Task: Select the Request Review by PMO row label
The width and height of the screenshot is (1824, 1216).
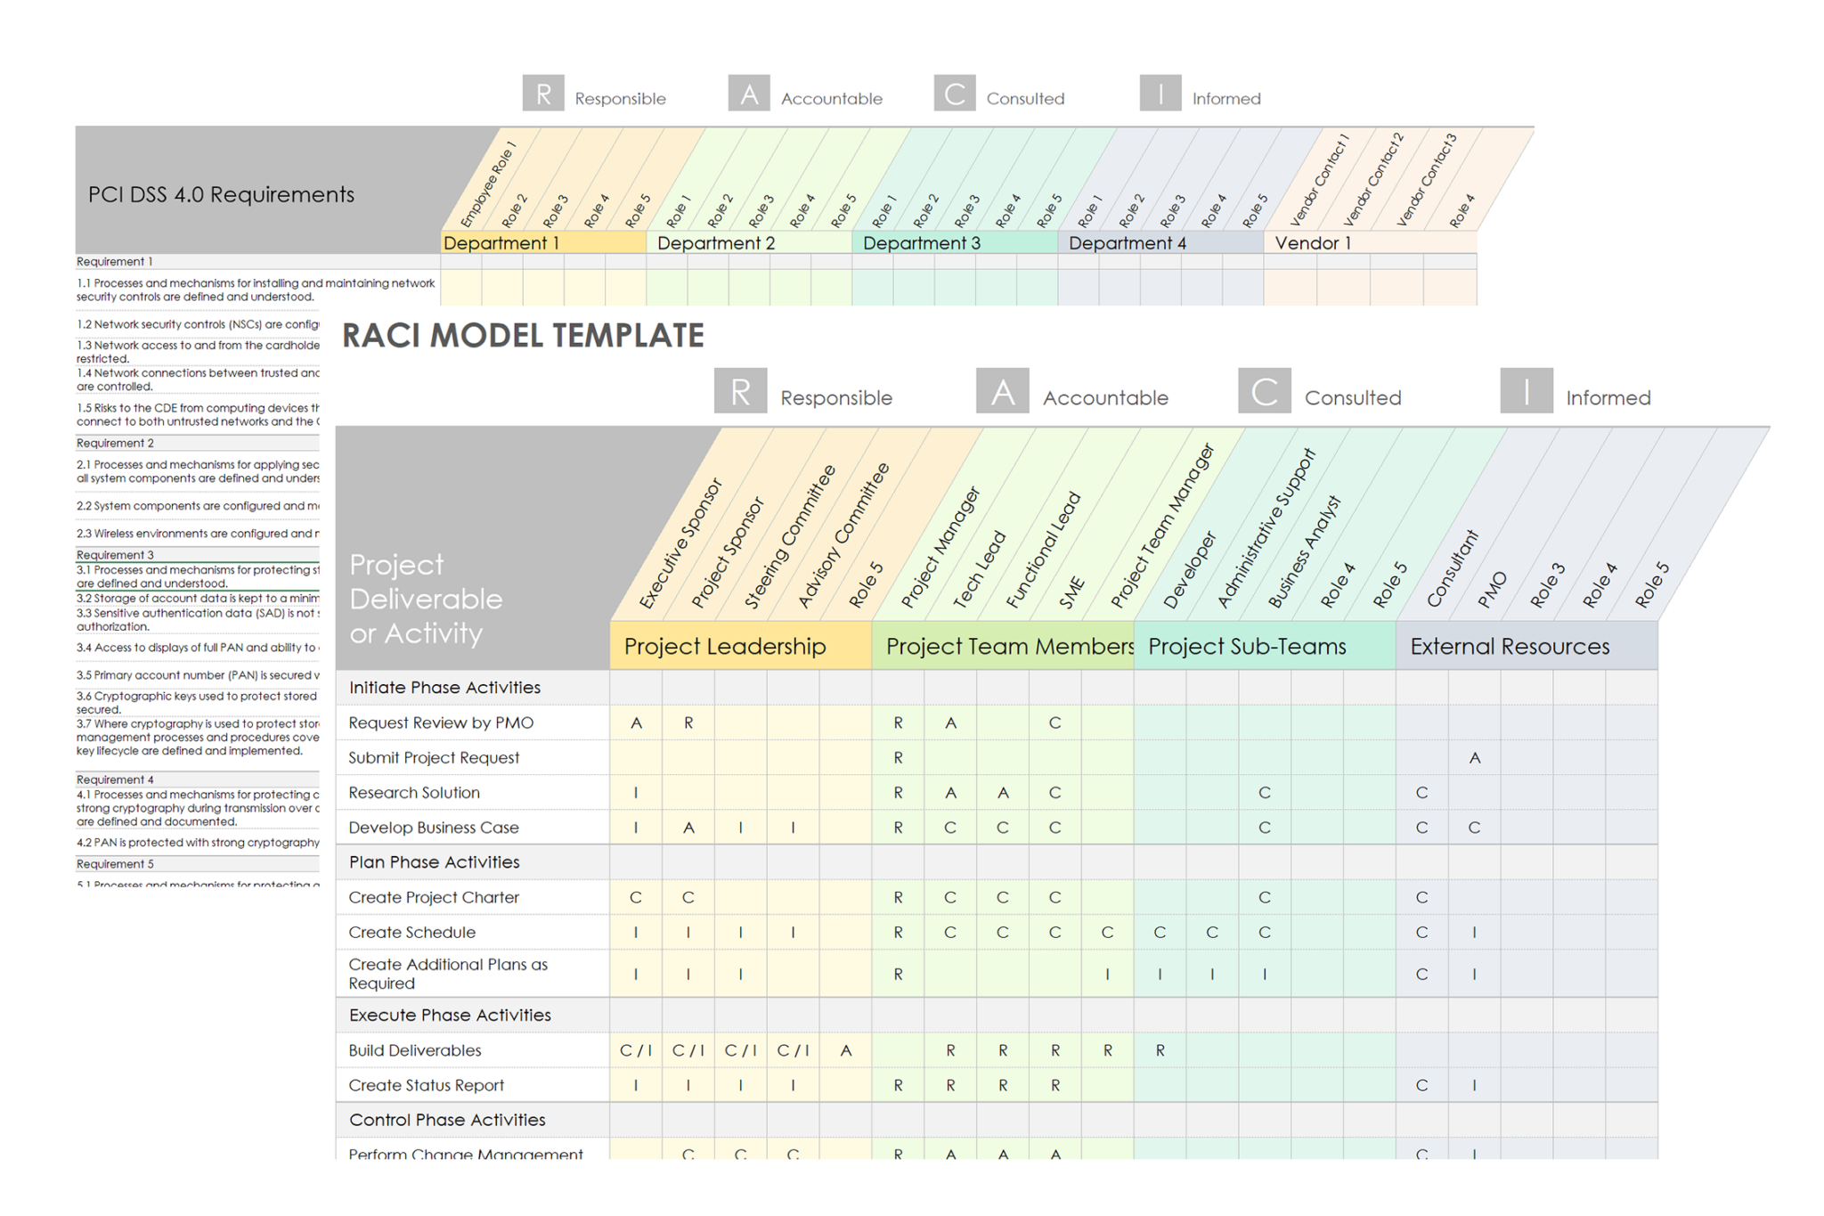Action: click(441, 722)
